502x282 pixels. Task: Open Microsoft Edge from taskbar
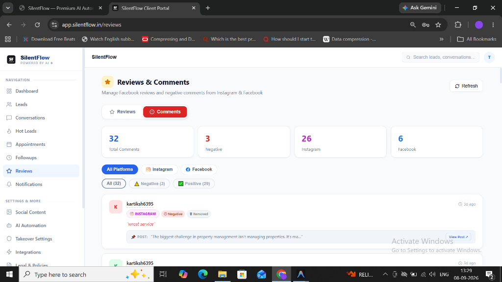click(x=202, y=274)
